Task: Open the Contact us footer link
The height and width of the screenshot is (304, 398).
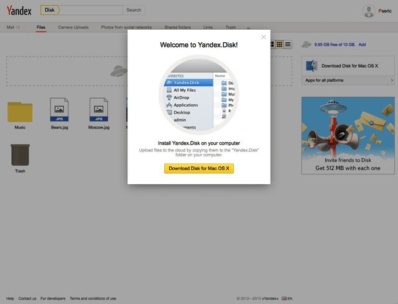Action: point(27,298)
